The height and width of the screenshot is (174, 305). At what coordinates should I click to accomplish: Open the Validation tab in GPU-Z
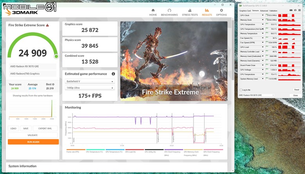(x=273, y=11)
